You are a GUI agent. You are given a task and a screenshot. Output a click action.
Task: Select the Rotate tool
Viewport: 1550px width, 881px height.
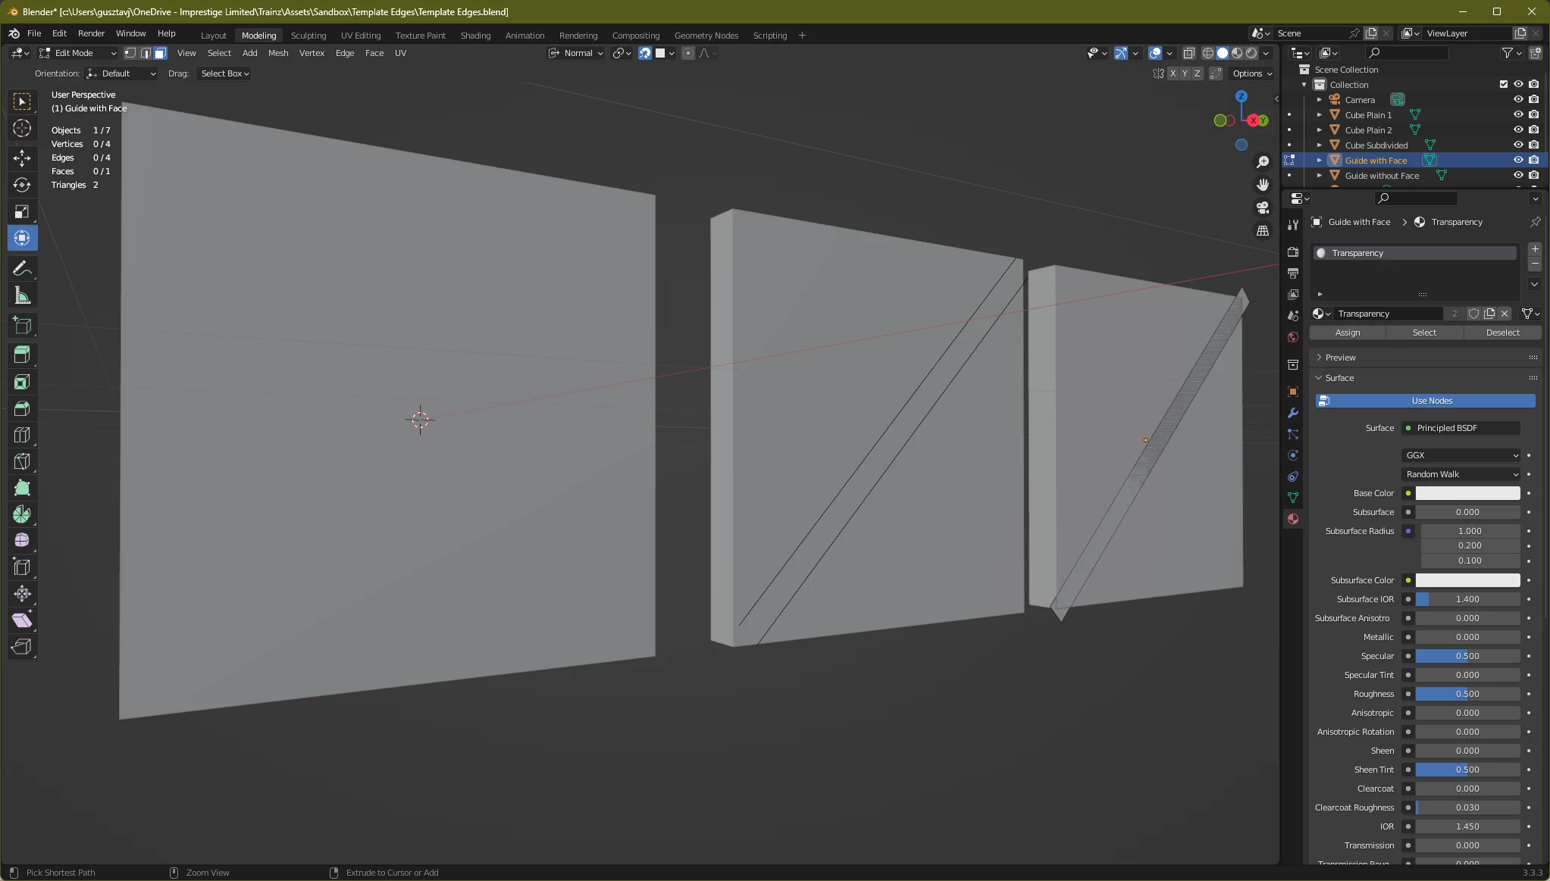[x=22, y=185]
